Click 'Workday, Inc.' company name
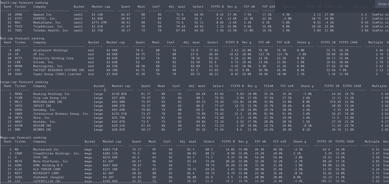This screenshot has height=184, width=389. coord(45,122)
